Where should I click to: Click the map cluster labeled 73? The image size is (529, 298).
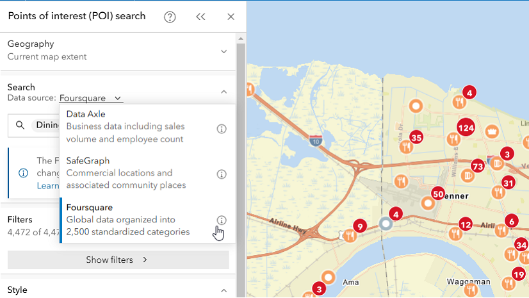[x=477, y=167]
